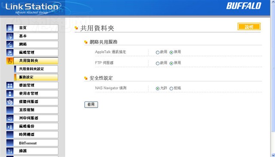Image resolution: width=275 pixels, height=157 pixels.
Task: Click the 媒體伺服器 media icon
Action: click(10, 102)
